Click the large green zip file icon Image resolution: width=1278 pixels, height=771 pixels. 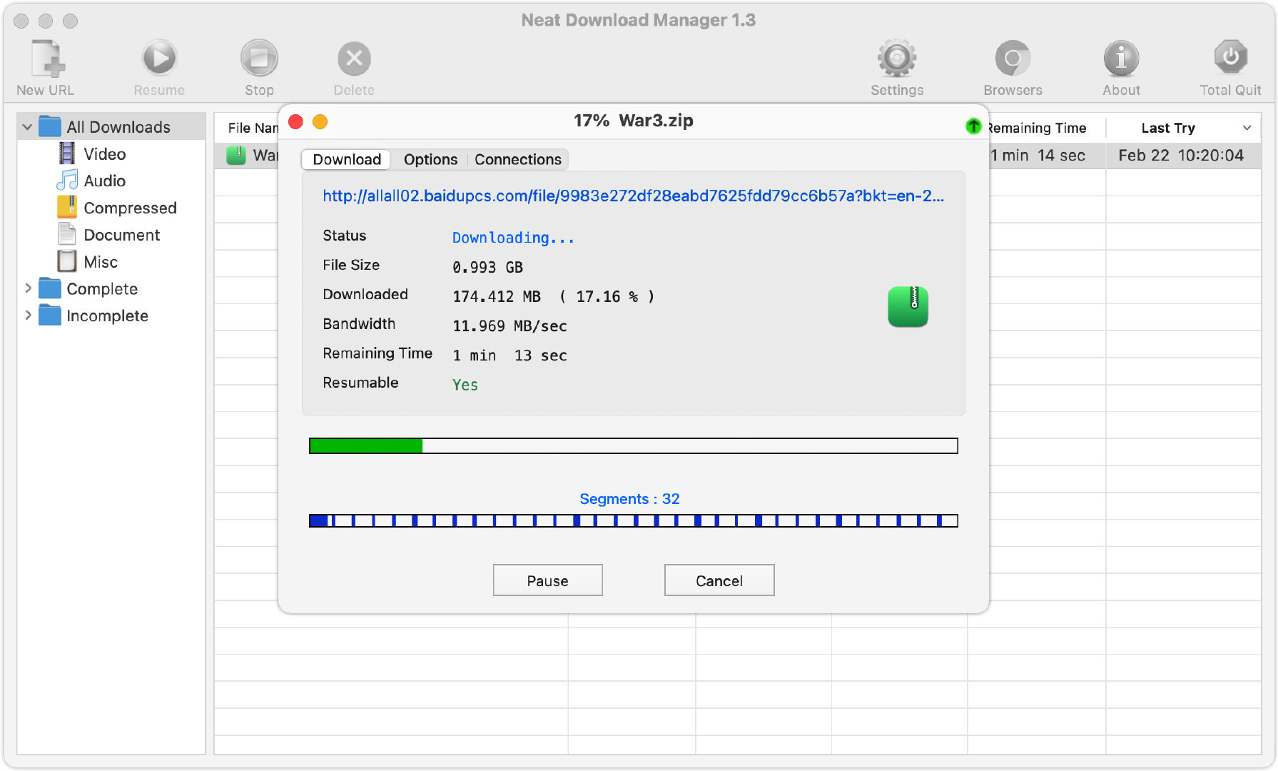tap(908, 307)
